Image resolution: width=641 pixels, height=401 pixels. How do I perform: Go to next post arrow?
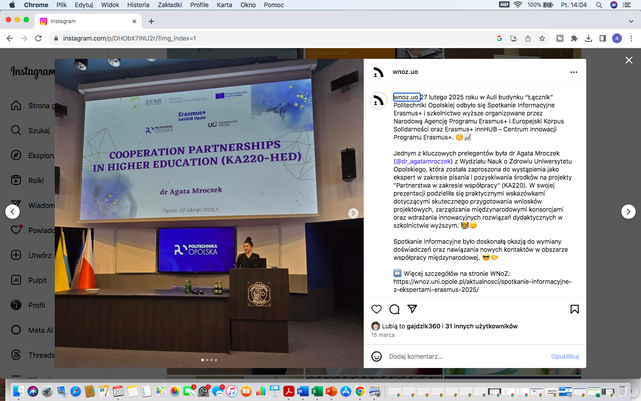(x=628, y=212)
